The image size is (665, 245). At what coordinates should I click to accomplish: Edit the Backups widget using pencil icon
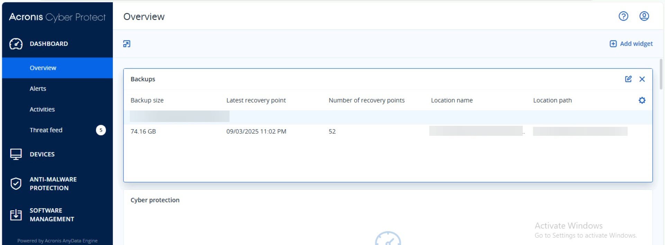pos(628,79)
